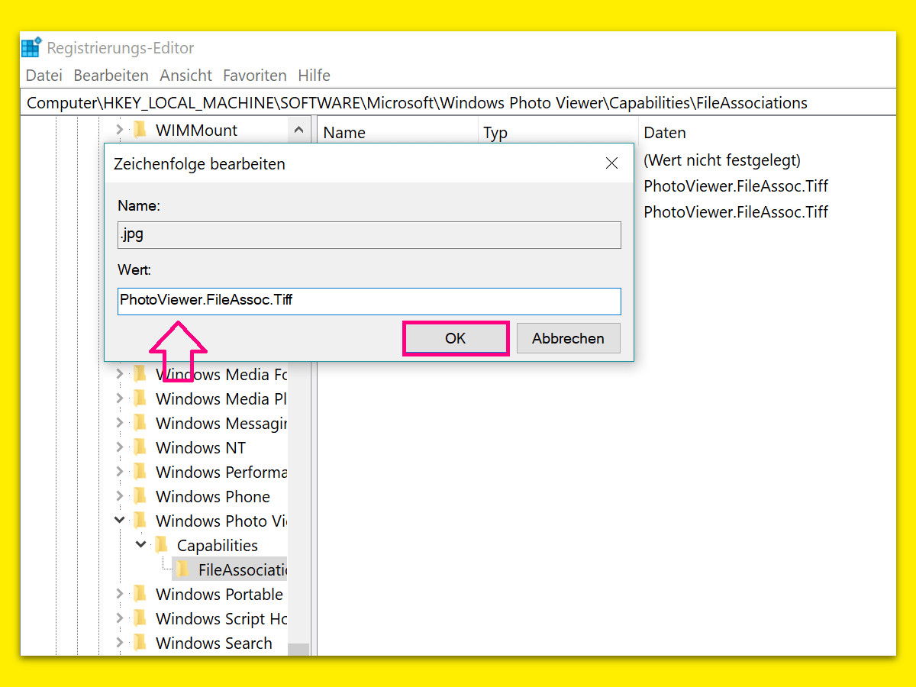Select the "Windows Script Ho" tree label
Image resolution: width=916 pixels, height=687 pixels.
pos(221,618)
